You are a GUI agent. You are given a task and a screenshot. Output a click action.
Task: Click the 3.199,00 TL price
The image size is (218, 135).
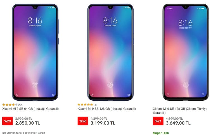(x=103, y=123)
